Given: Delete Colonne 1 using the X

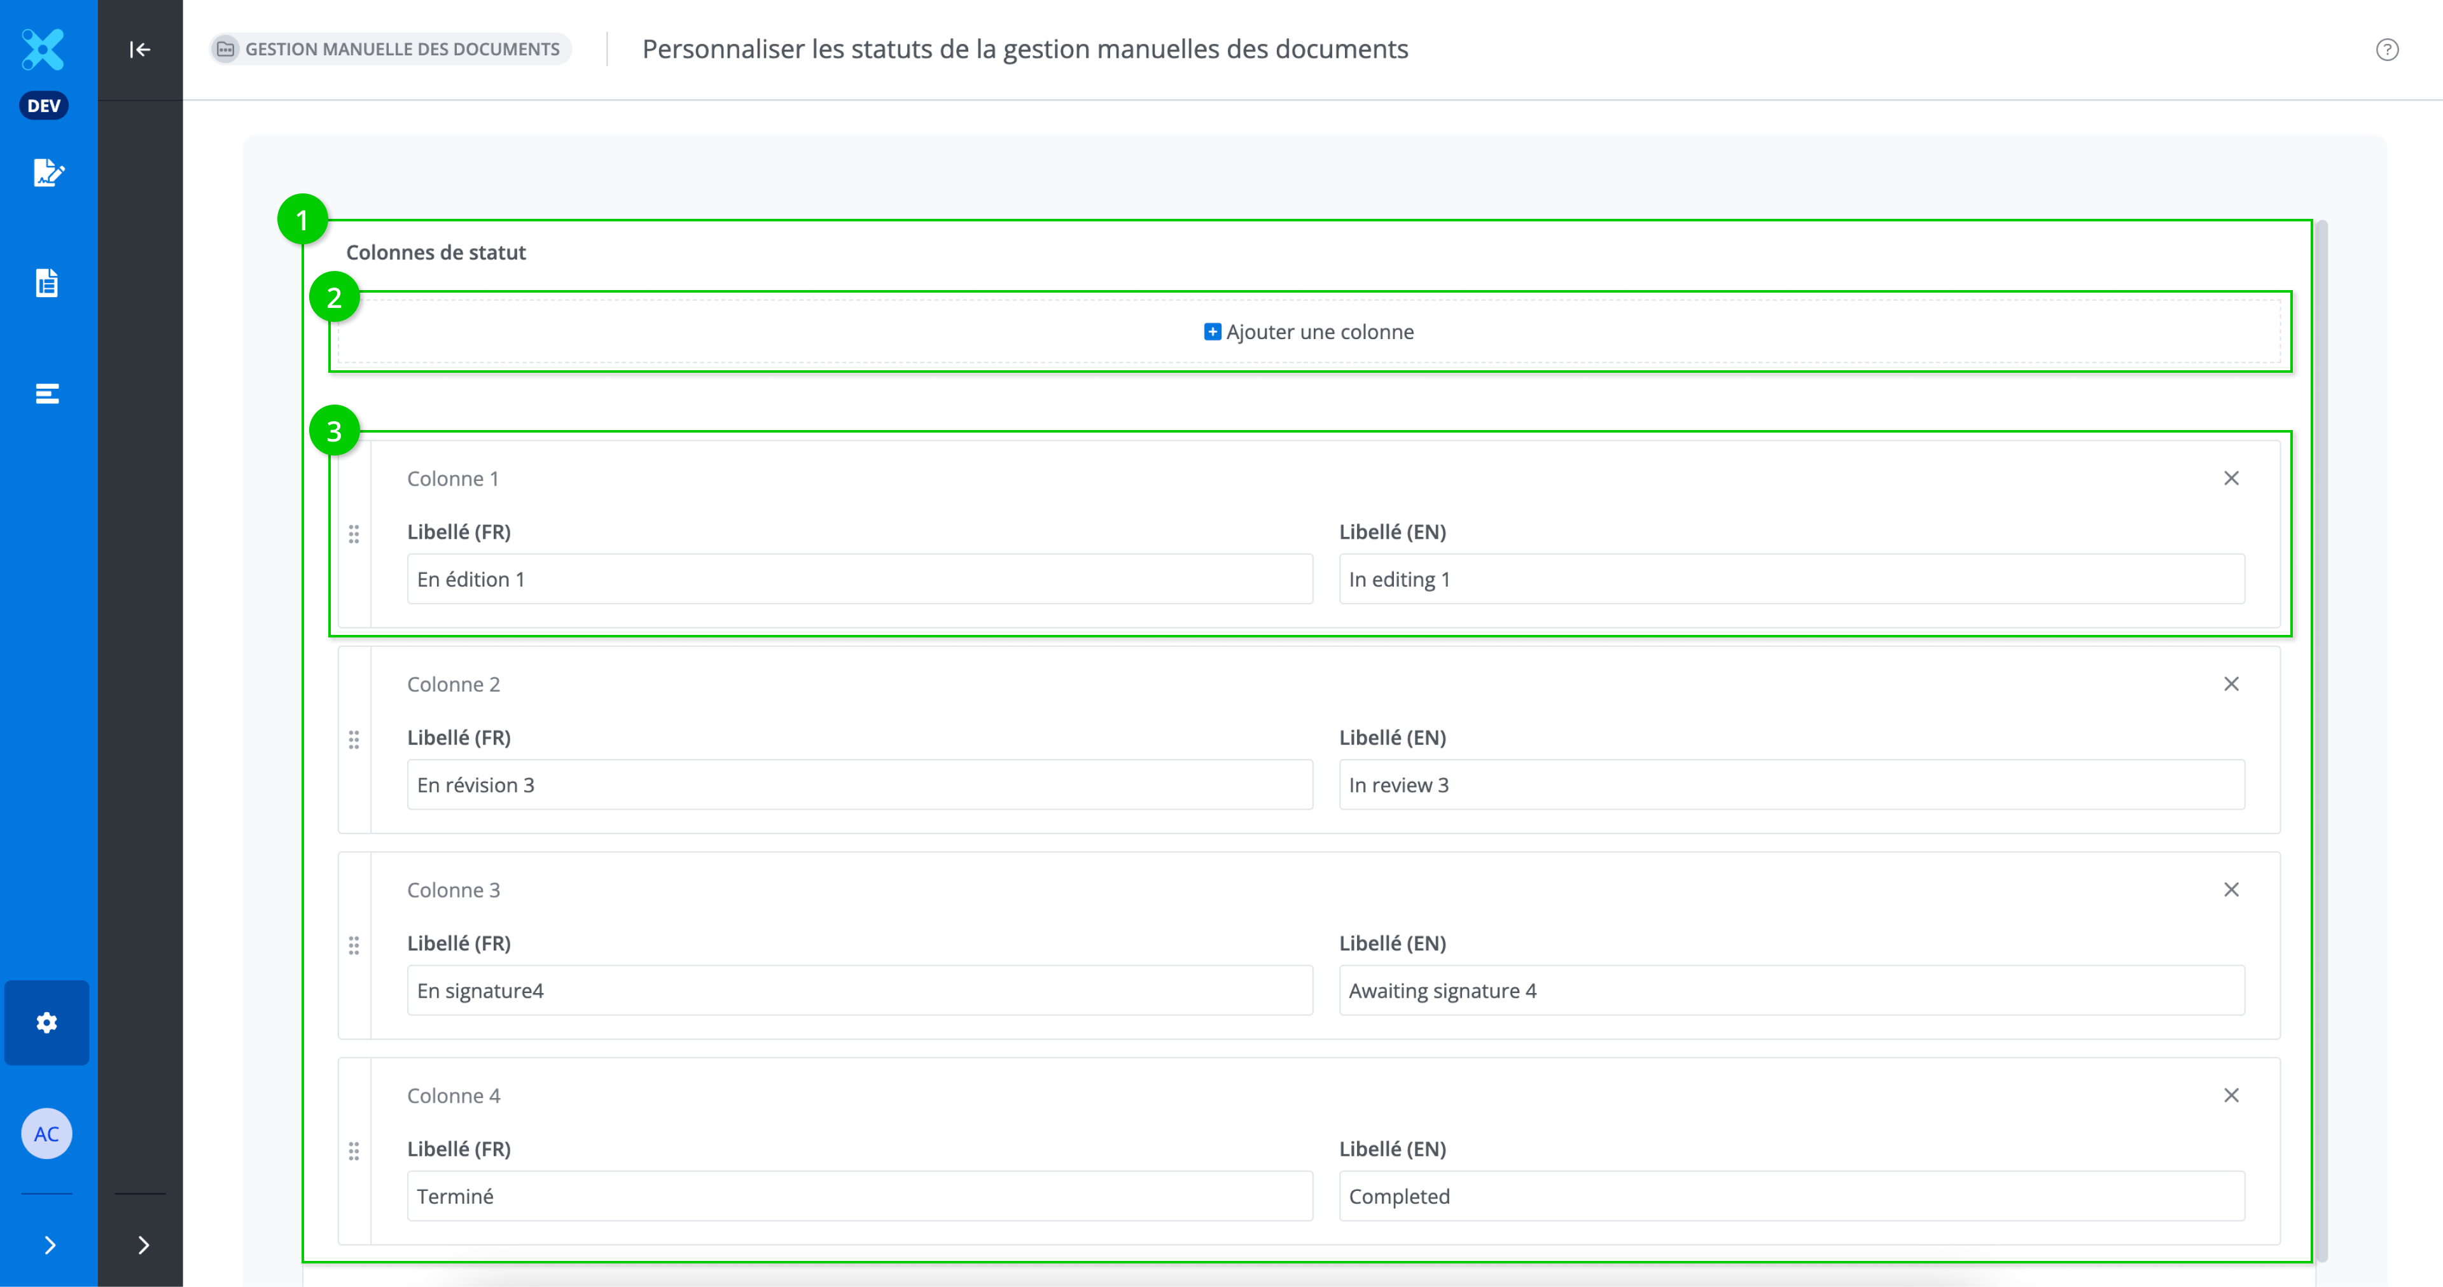Looking at the screenshot, I should (x=2231, y=478).
